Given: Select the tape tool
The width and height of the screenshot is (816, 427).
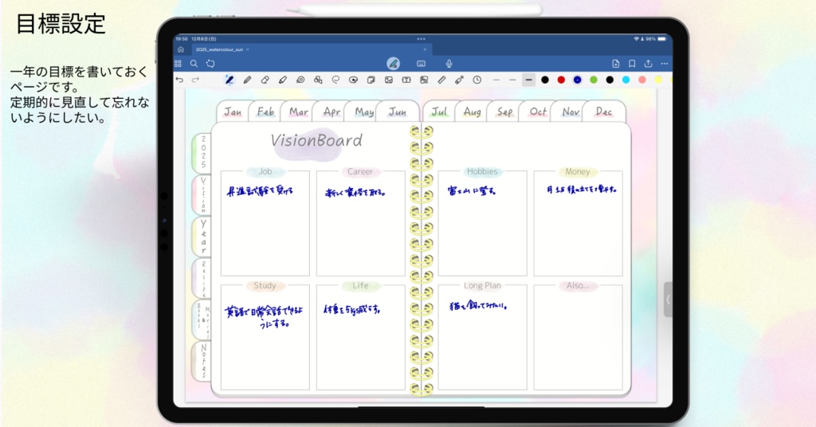Looking at the screenshot, I should (300, 80).
